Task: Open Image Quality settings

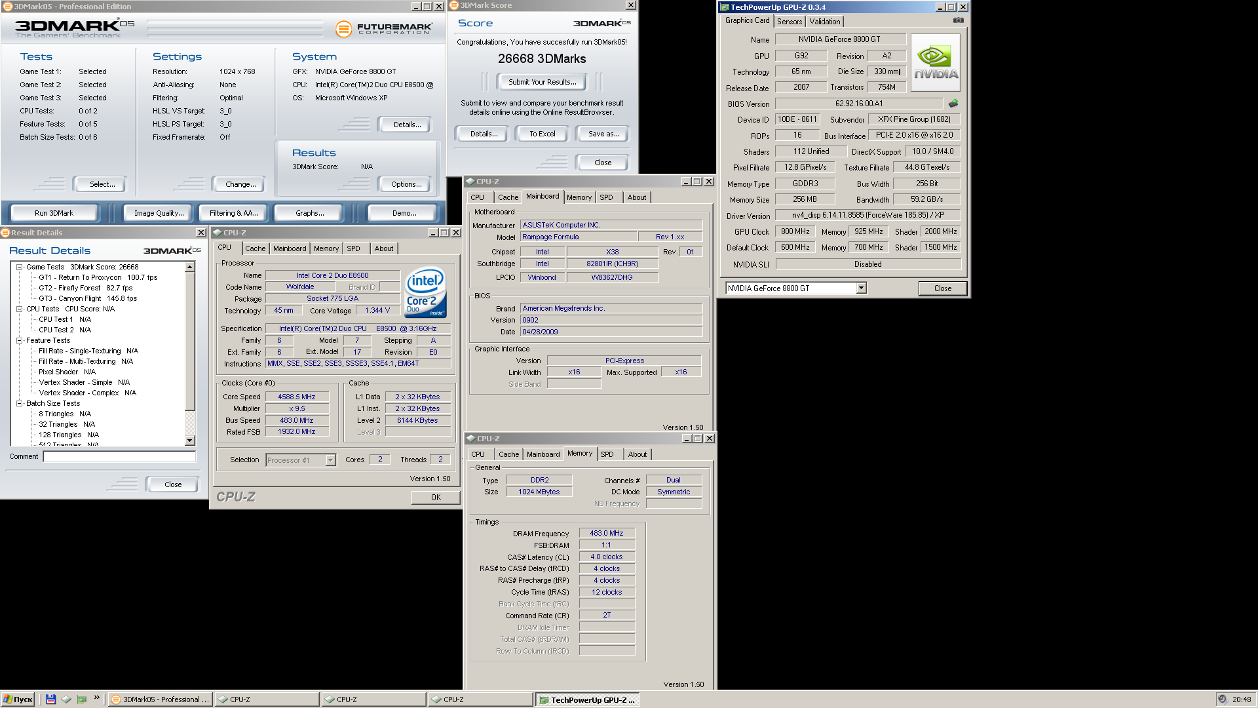Action: pos(159,213)
